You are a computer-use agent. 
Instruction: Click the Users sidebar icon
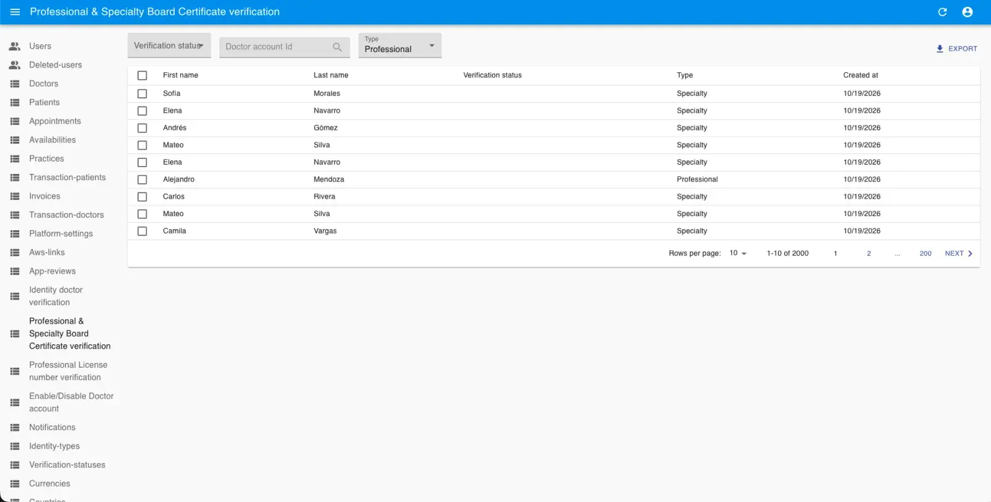point(15,46)
